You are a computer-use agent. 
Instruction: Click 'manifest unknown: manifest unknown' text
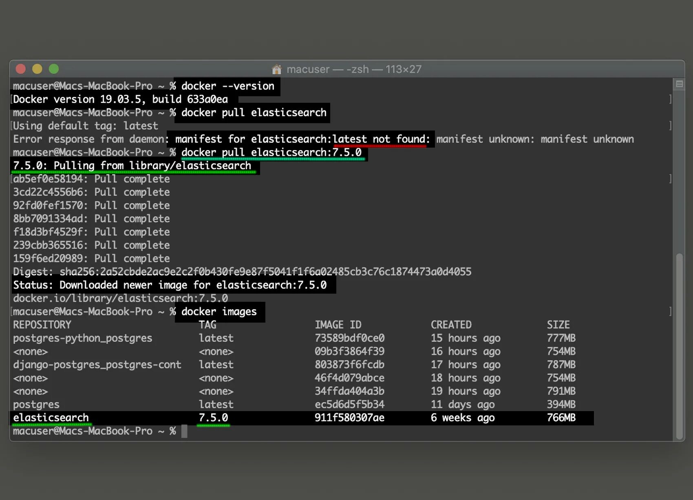point(535,139)
